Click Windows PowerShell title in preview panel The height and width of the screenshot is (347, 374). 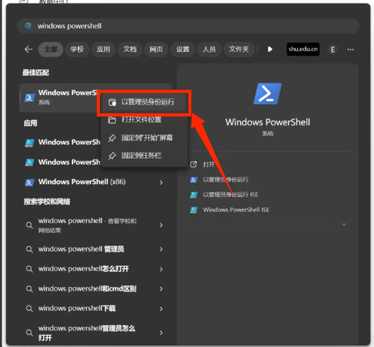click(x=268, y=122)
